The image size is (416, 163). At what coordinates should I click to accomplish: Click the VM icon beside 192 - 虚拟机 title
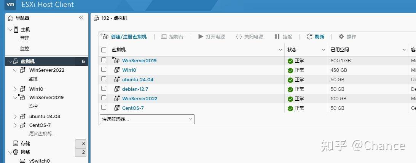(x=96, y=18)
